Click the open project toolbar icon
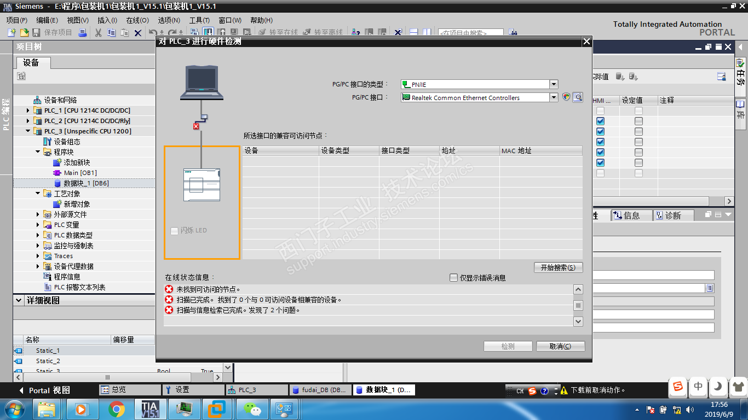The width and height of the screenshot is (748, 420). (24, 33)
